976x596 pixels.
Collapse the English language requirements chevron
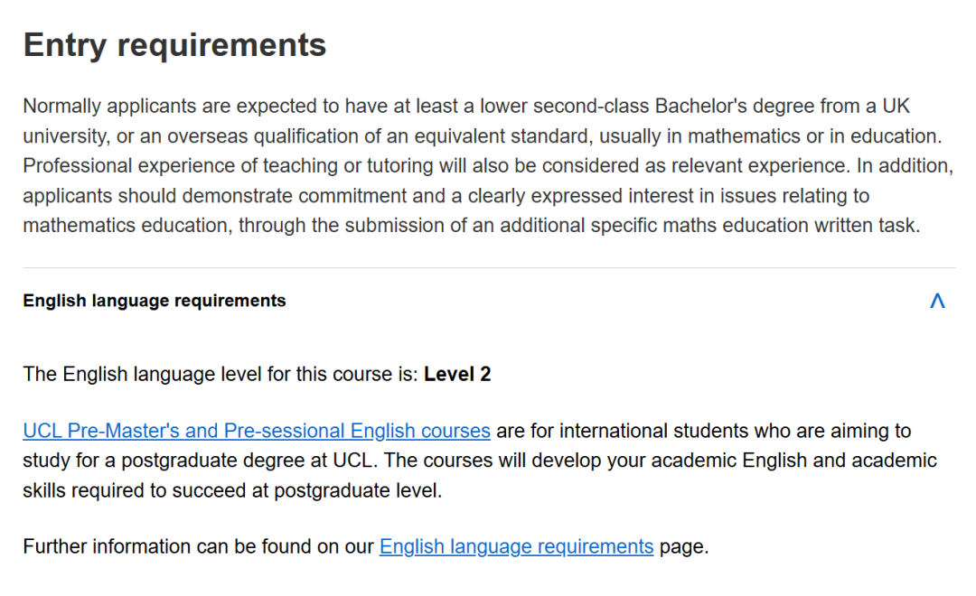tap(937, 301)
